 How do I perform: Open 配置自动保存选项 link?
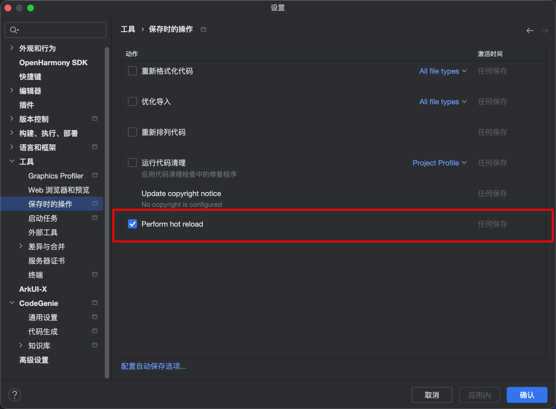coord(153,366)
